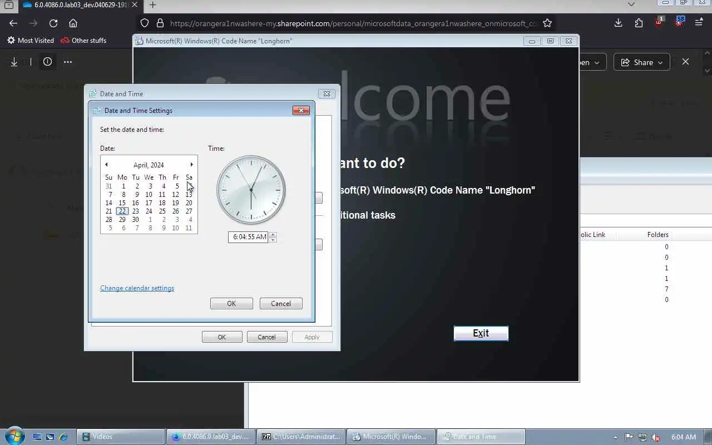The height and width of the screenshot is (445, 712).
Task: Go to previous month in calendar
Action: click(x=106, y=165)
